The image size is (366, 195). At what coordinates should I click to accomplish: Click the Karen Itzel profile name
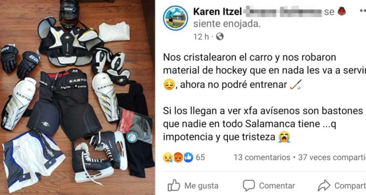(217, 12)
